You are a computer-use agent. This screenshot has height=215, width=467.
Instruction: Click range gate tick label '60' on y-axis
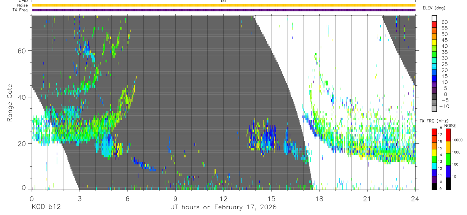tap(22, 51)
